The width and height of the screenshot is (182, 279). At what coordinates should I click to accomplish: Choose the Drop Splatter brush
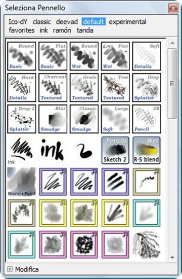point(147,87)
